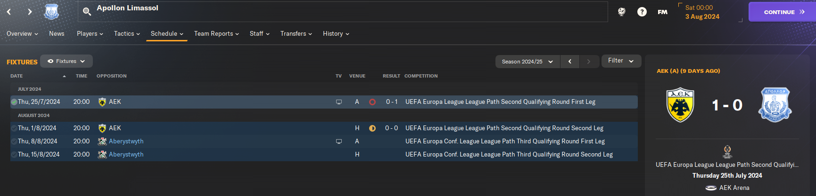Click the search magnifier icon
The height and width of the screenshot is (196, 816).
pyautogui.click(x=87, y=12)
